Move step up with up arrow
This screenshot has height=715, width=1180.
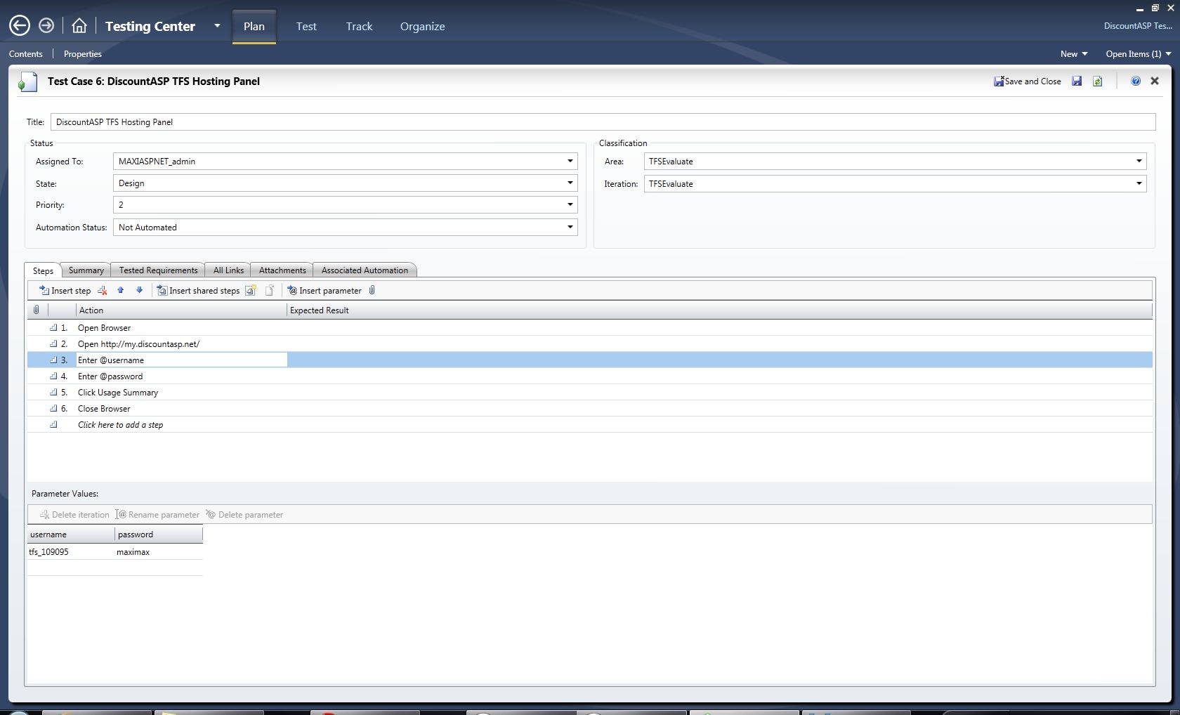pyautogui.click(x=121, y=290)
